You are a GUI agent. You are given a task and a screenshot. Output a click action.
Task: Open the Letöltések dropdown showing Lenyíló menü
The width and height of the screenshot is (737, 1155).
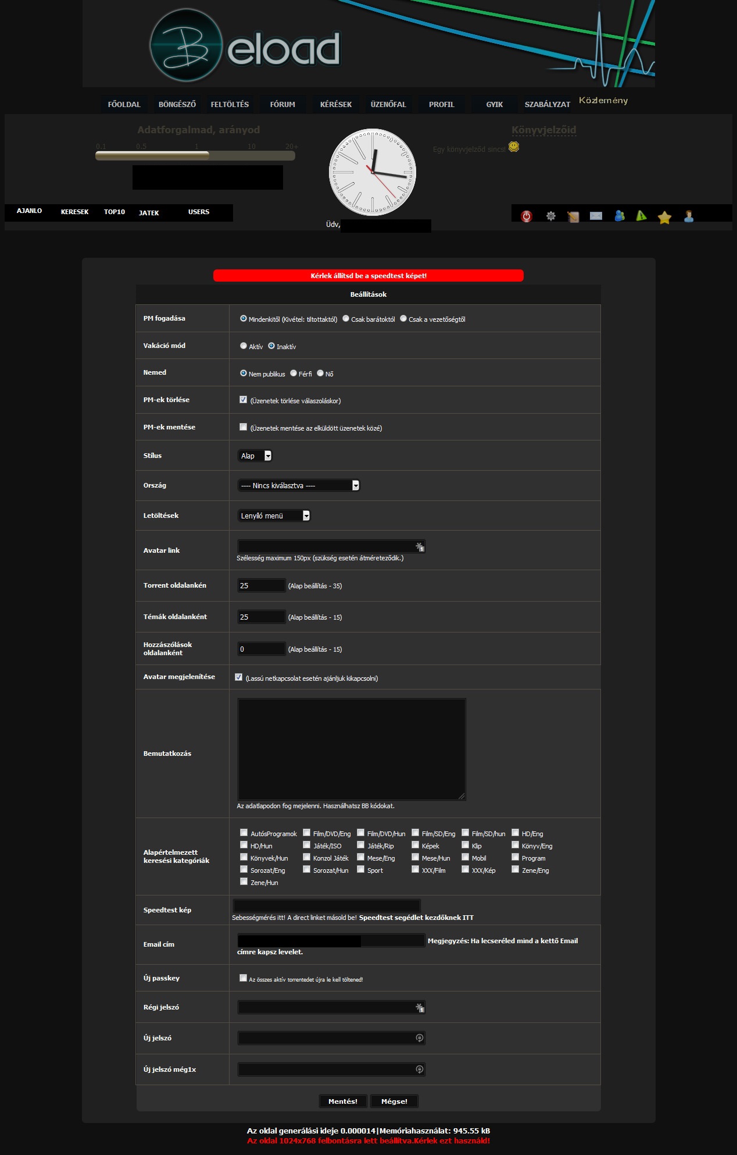tap(274, 516)
